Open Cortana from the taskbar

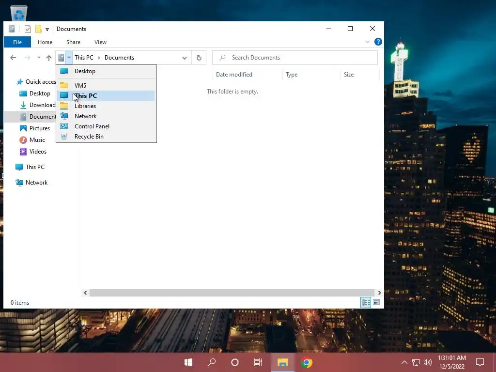pyautogui.click(x=235, y=362)
